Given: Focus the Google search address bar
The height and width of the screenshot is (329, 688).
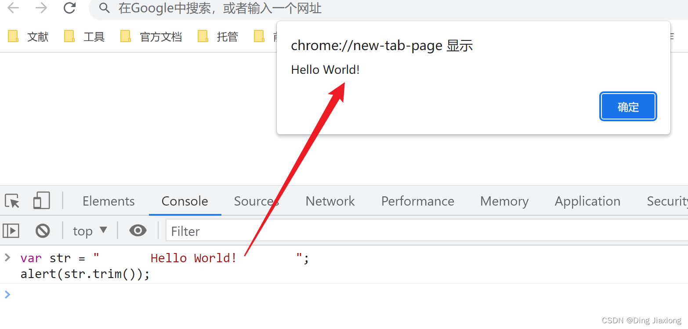Looking at the screenshot, I should pos(388,8).
